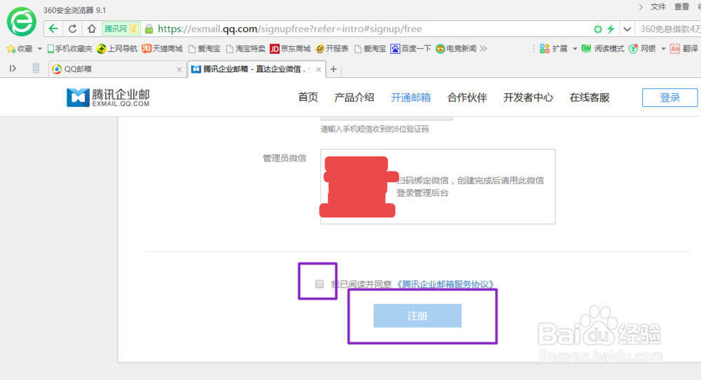Click the green padlock security icon
The width and height of the screenshot is (701, 380).
[x=149, y=29]
